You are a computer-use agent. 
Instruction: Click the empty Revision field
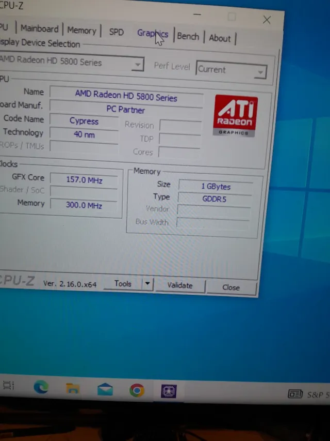tap(180, 126)
